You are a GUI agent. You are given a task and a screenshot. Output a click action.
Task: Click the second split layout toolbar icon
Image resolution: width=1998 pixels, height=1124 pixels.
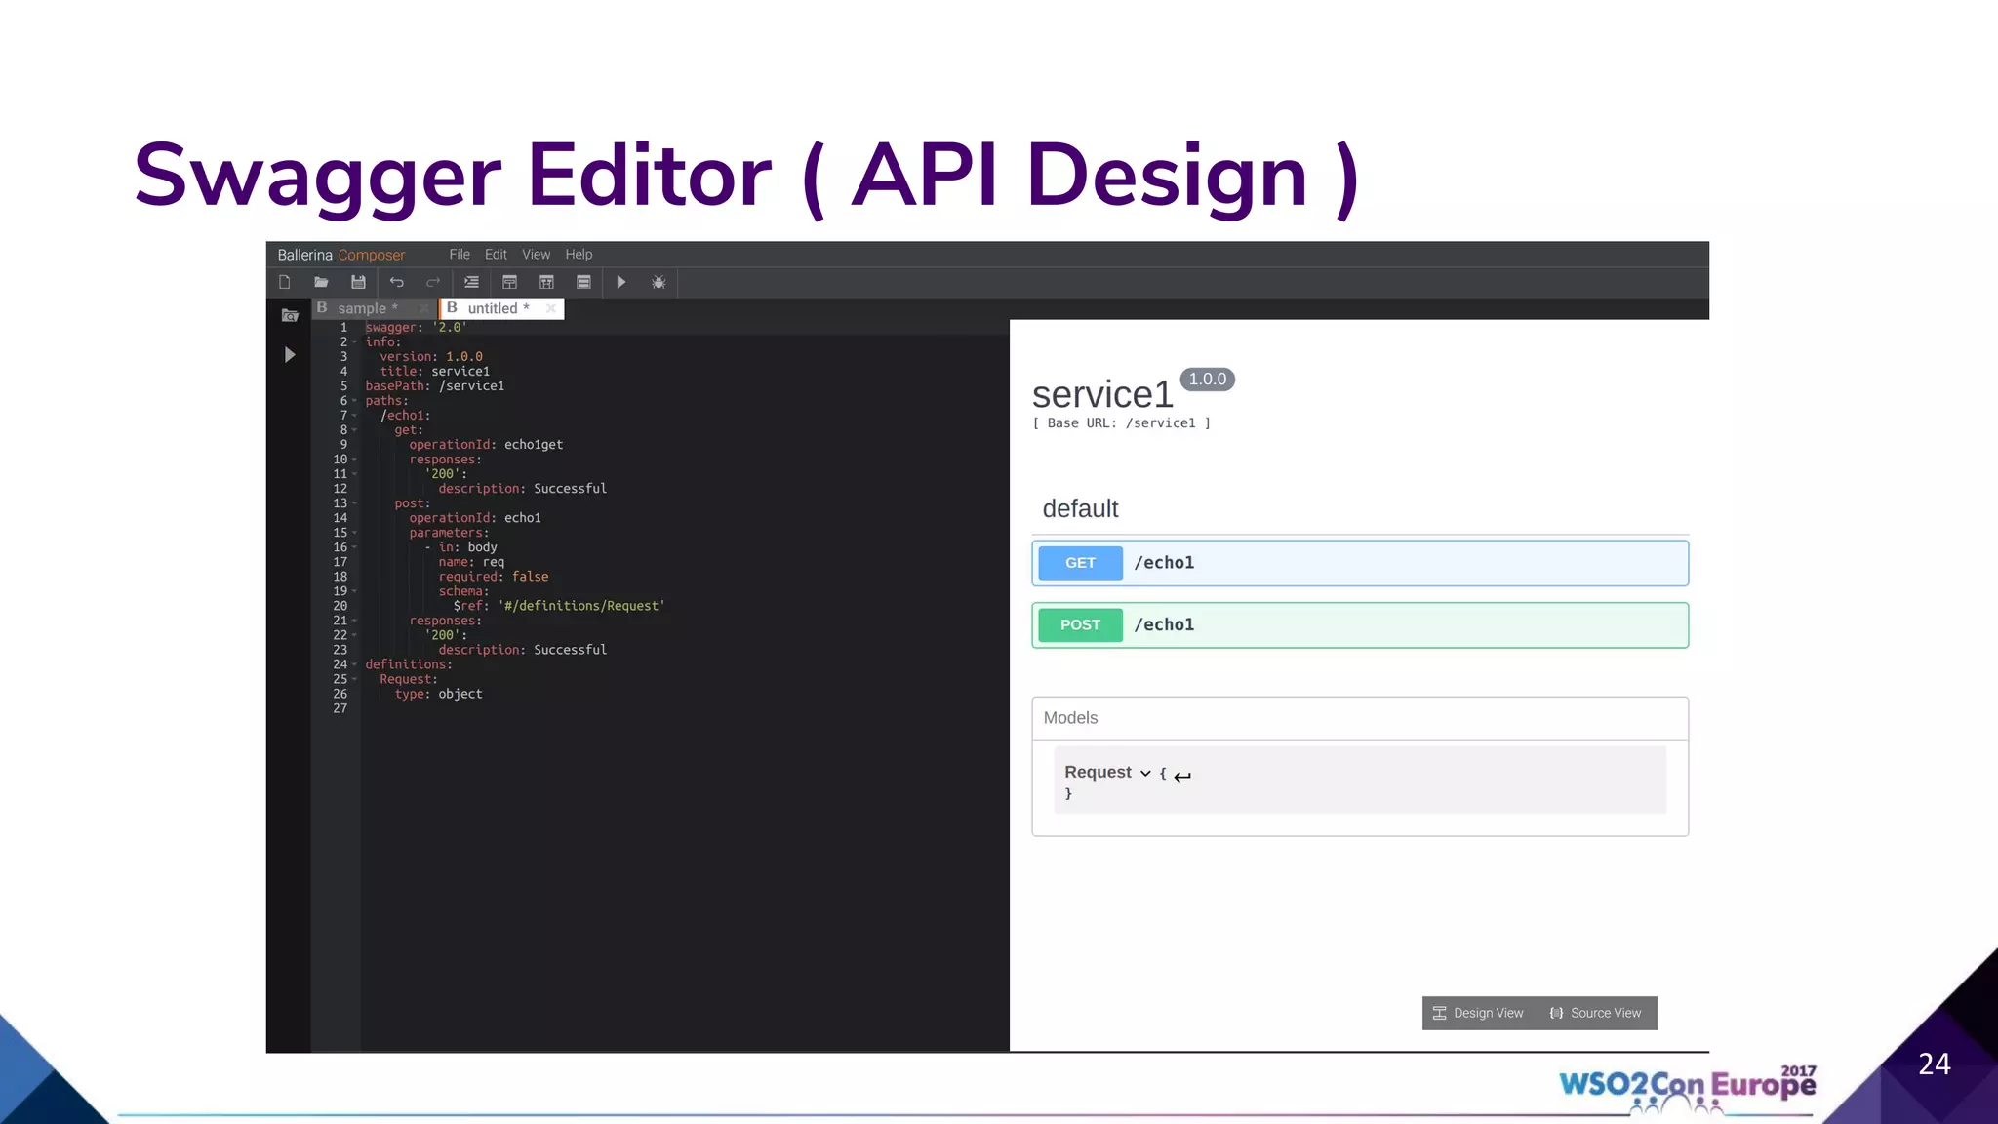coord(546,282)
